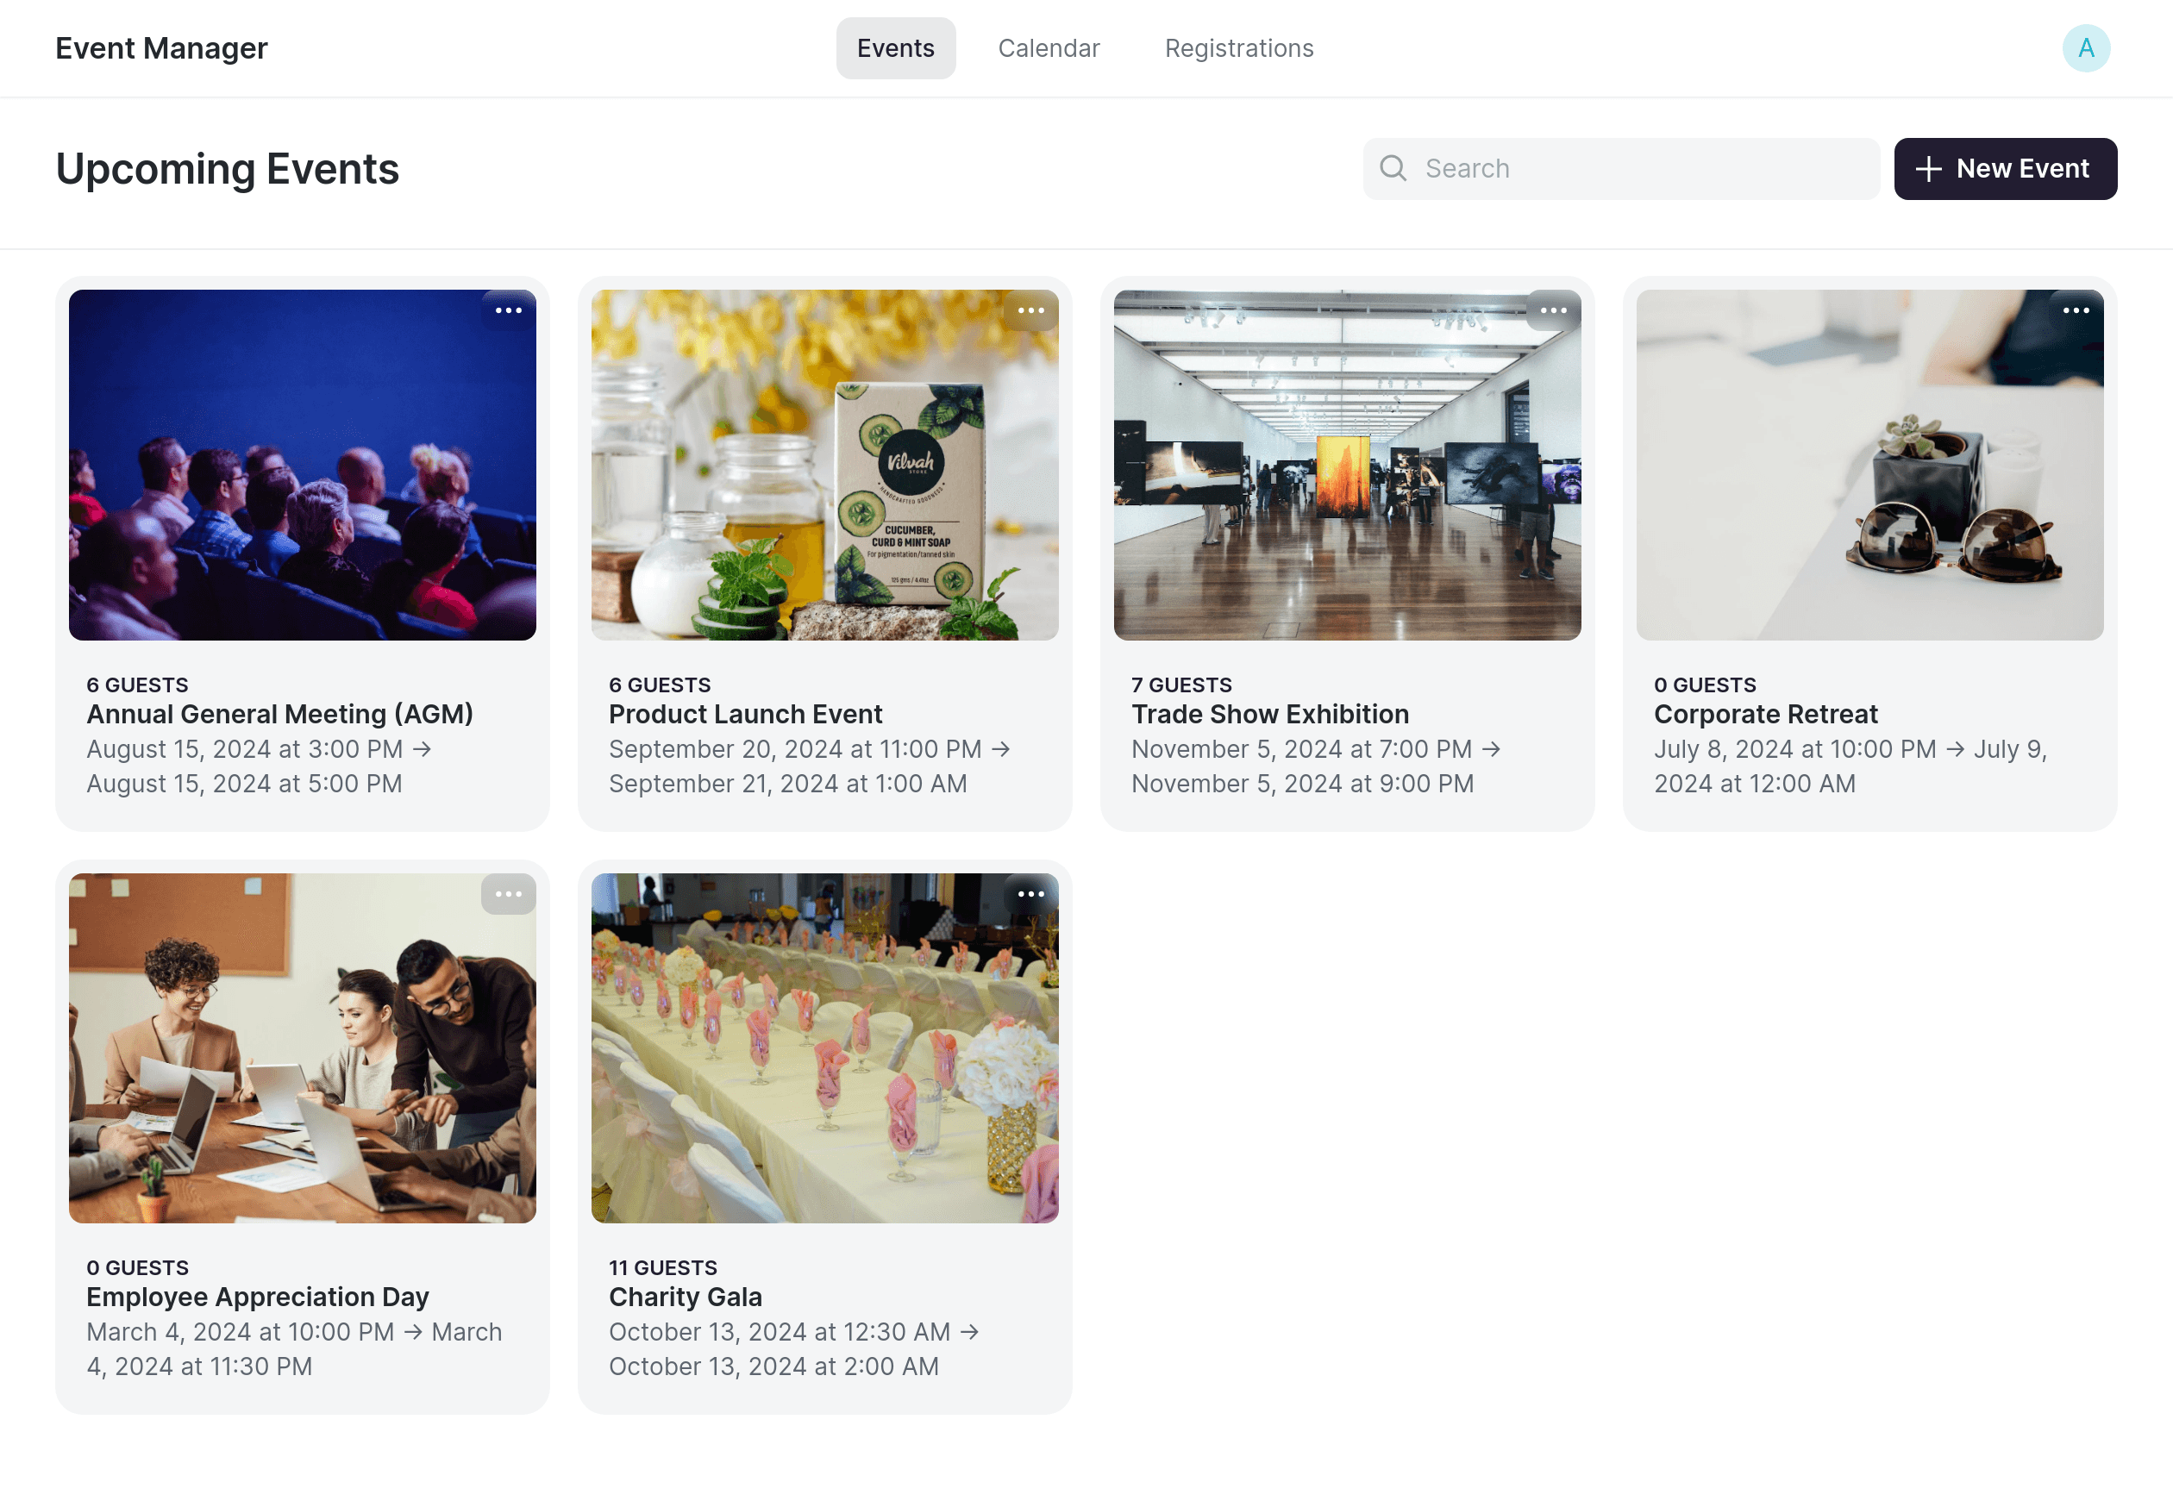Click the + New Event button
The width and height of the screenshot is (2173, 1507).
pyautogui.click(x=2003, y=166)
